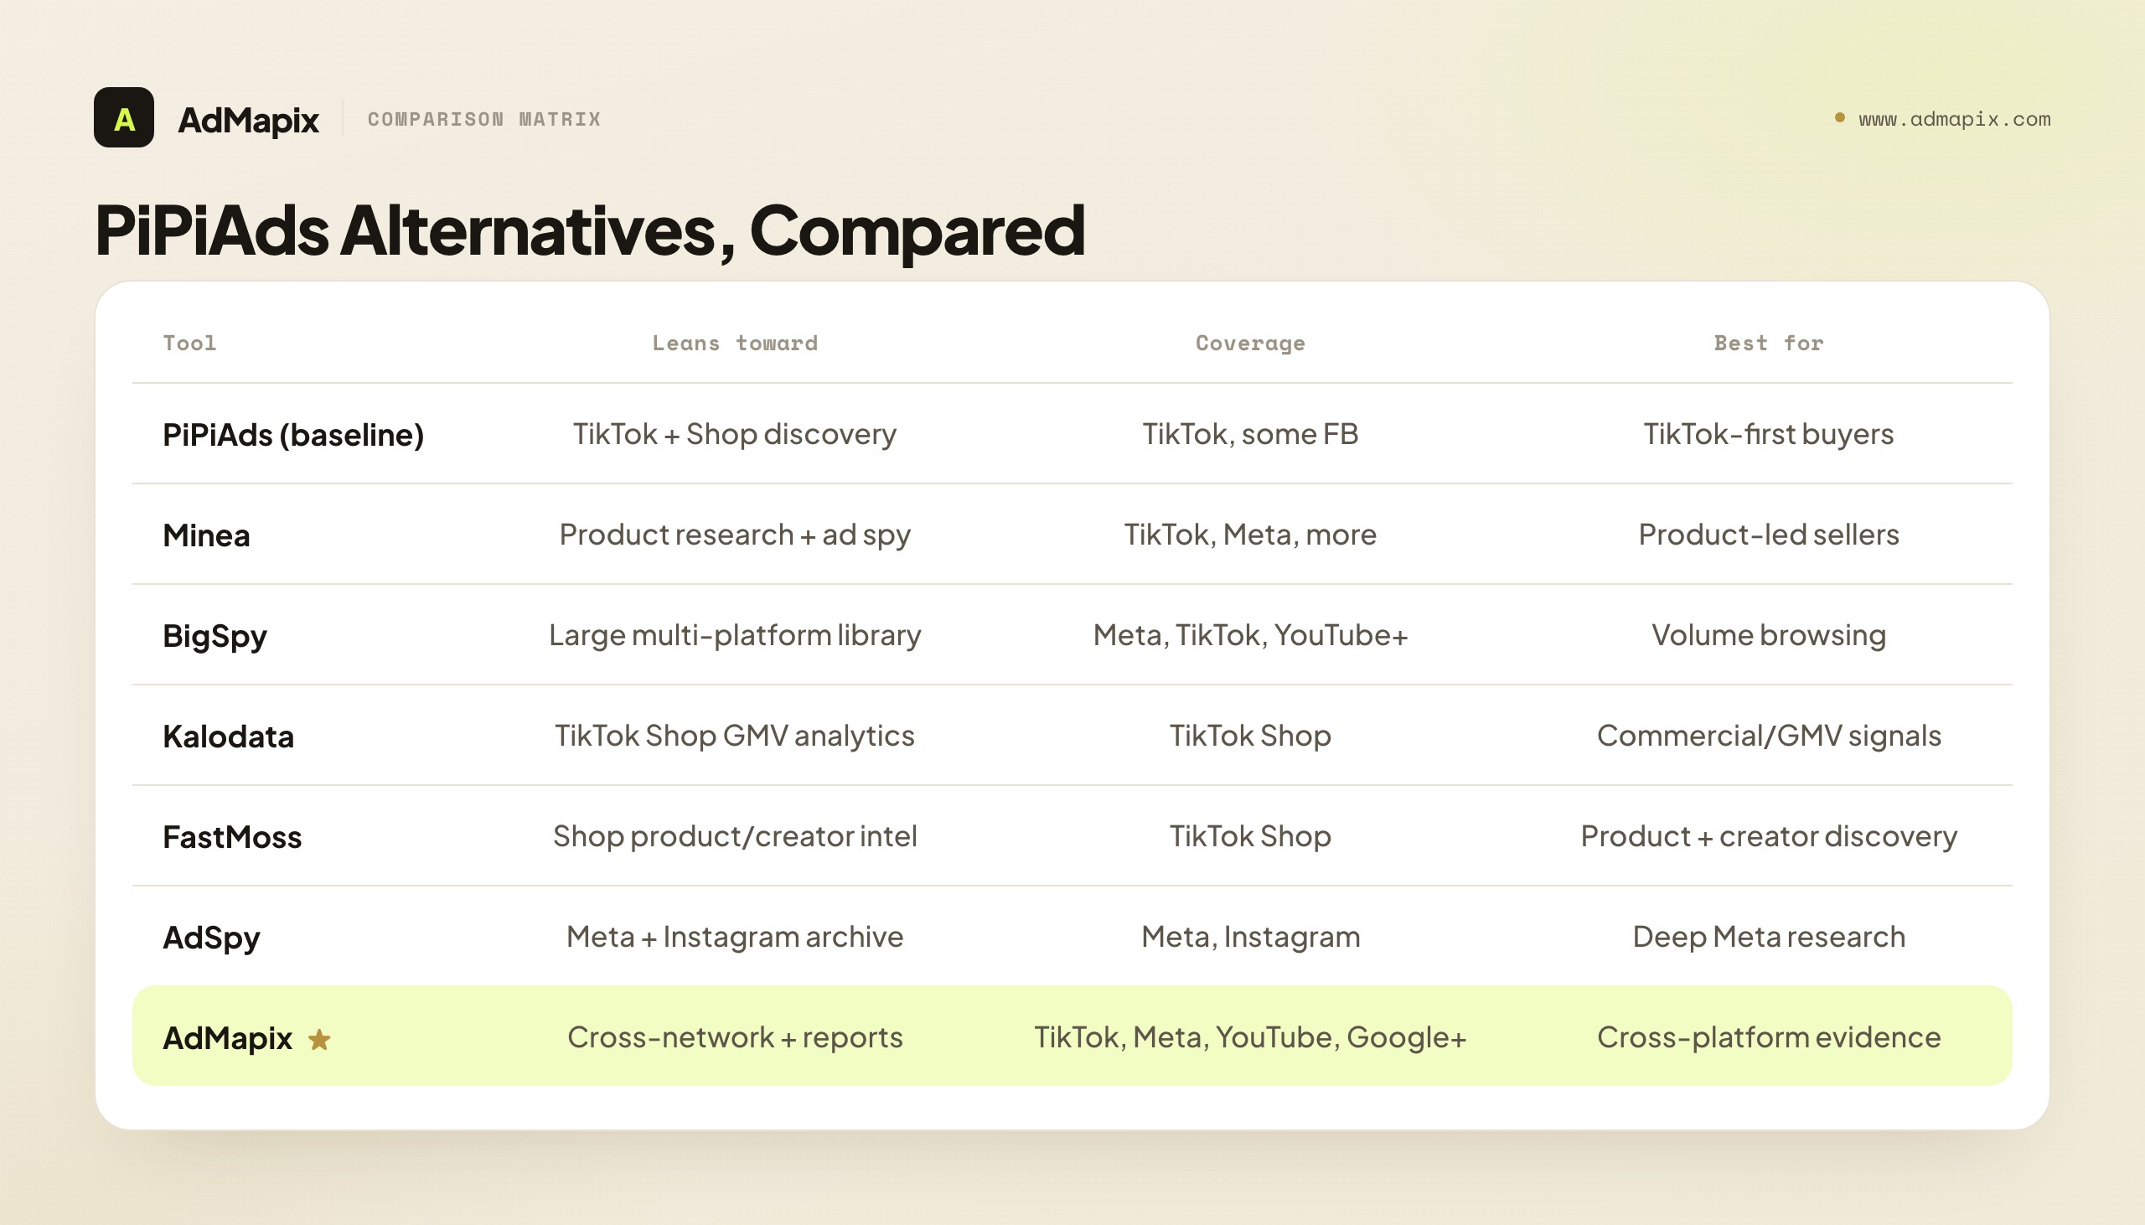This screenshot has width=2145, height=1225.
Task: Click the Shop product/creator intel cell
Action: click(x=735, y=835)
